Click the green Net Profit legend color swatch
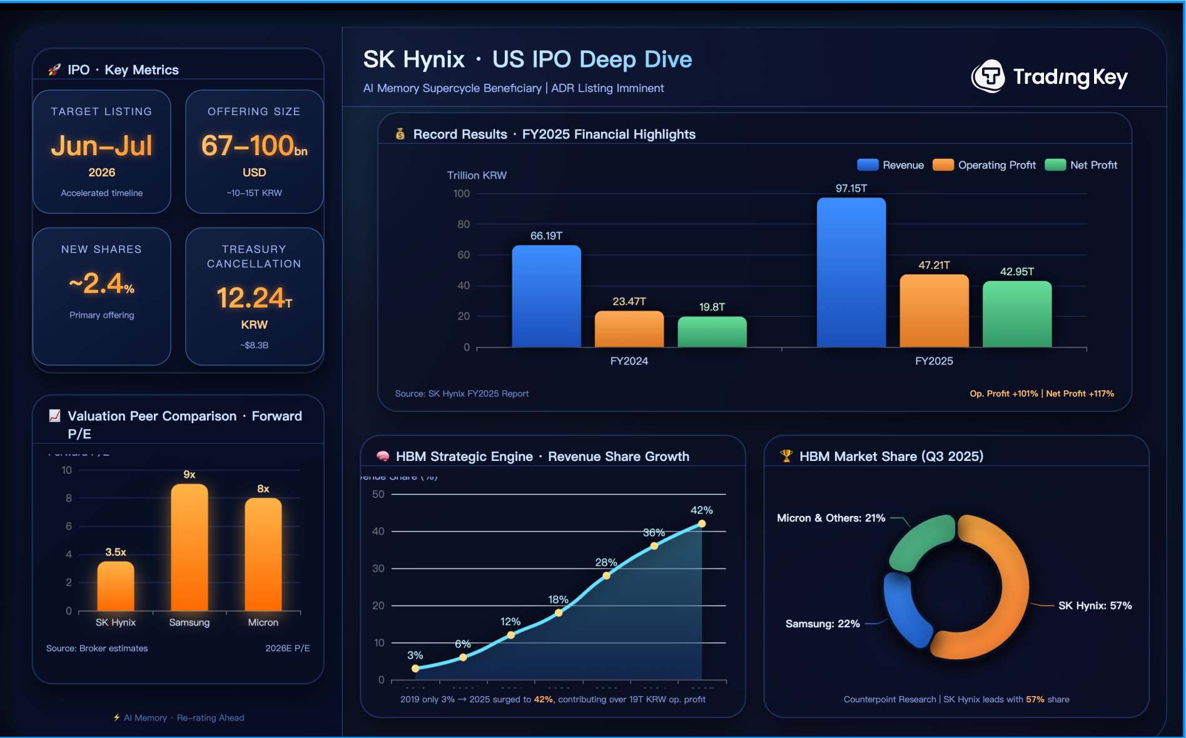The width and height of the screenshot is (1186, 738). coord(1055,165)
